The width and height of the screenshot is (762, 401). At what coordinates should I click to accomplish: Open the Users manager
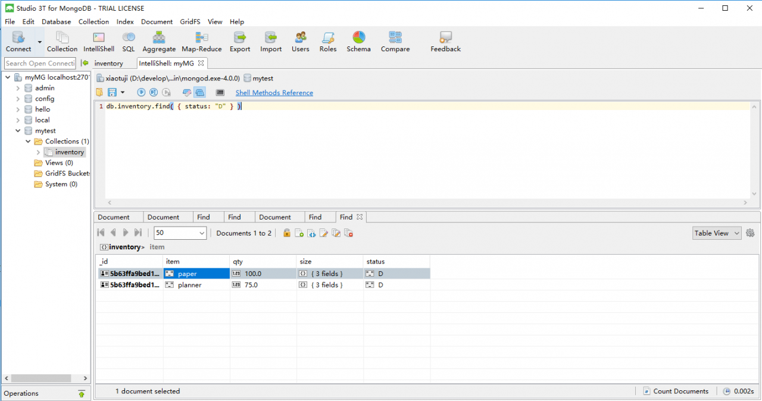tap(300, 42)
